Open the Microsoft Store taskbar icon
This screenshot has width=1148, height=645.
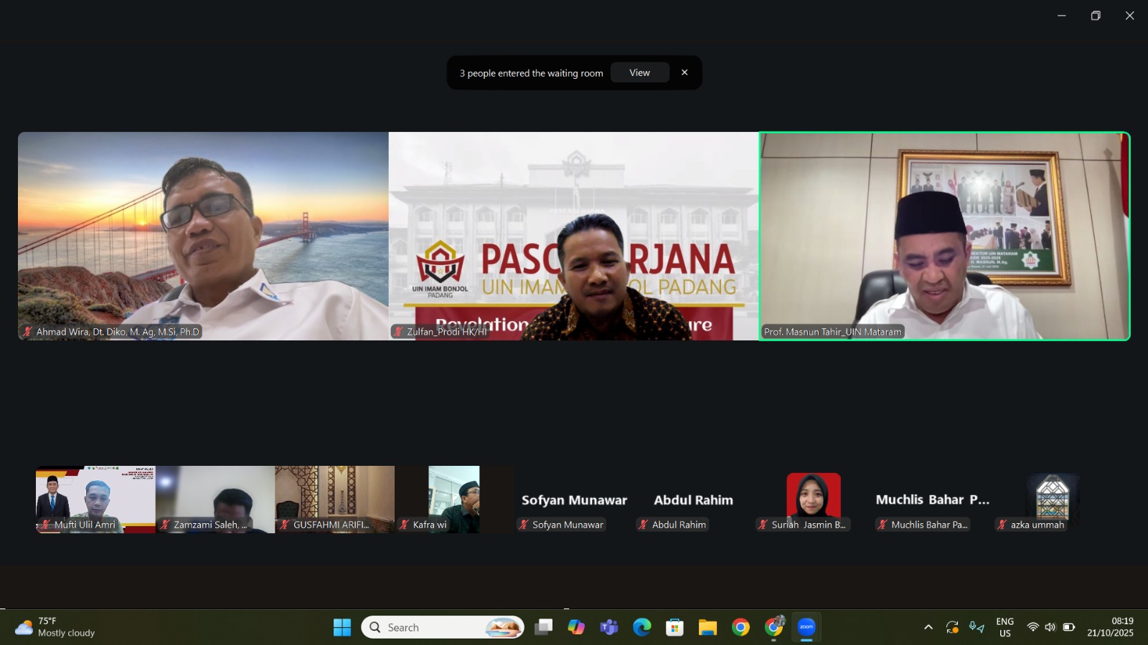coord(674,627)
